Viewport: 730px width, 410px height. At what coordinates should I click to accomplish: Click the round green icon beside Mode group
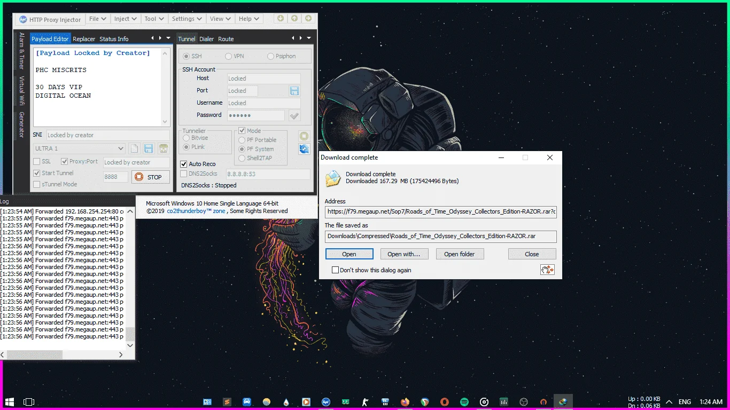coord(304,137)
